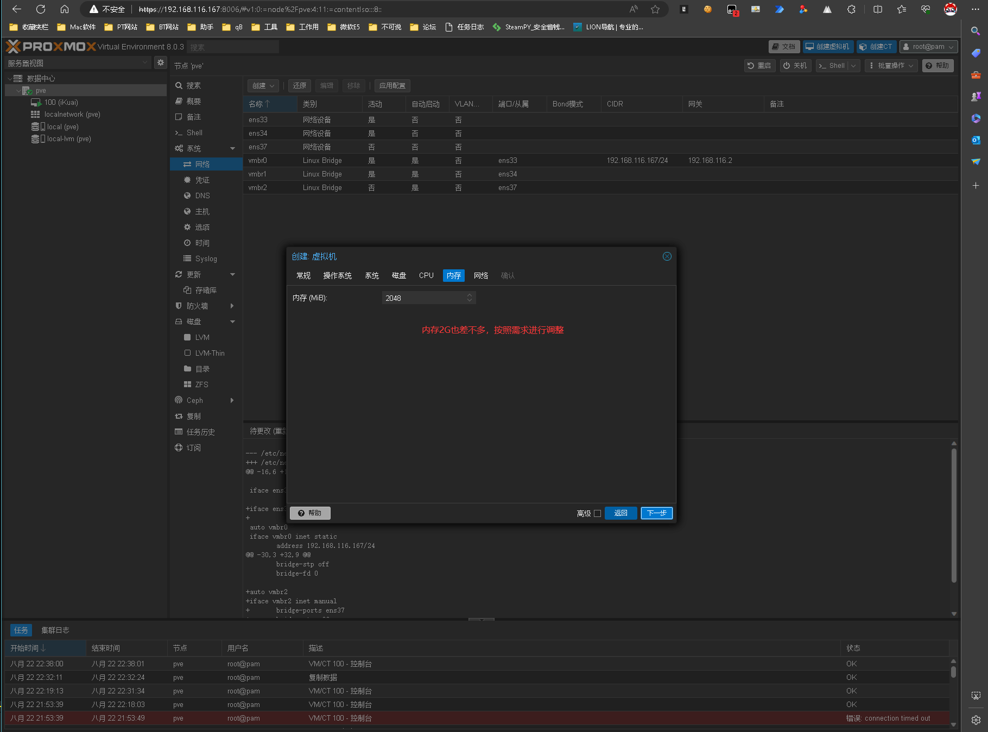Close the Create VM dialog
Image resolution: width=988 pixels, height=732 pixels.
pyautogui.click(x=667, y=256)
